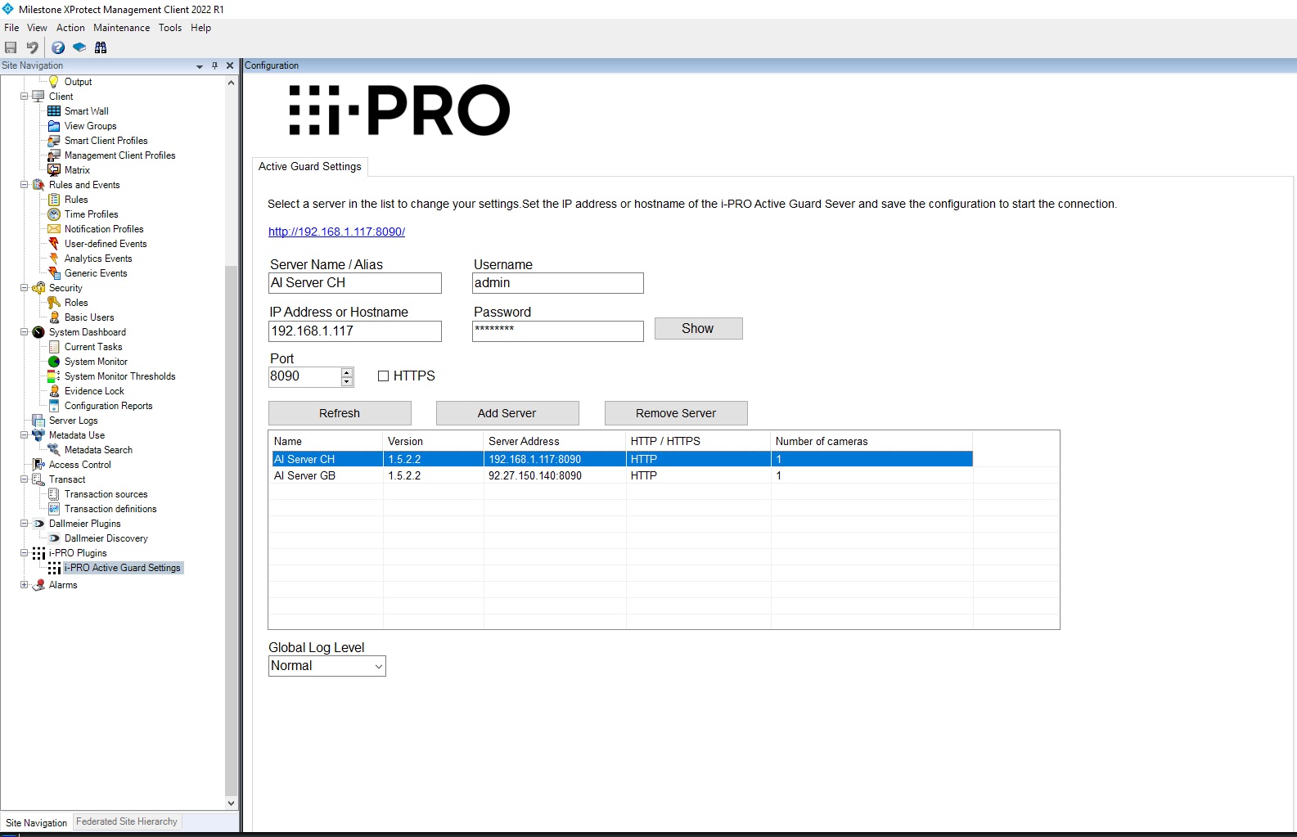The image size is (1297, 837).
Task: Click the Access Control icon
Action: [x=38, y=465]
